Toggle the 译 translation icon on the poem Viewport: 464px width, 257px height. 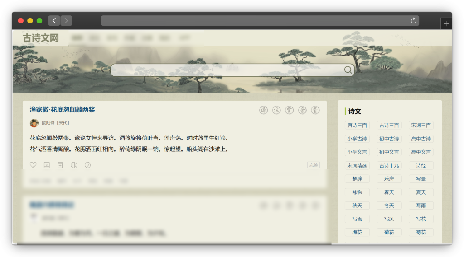[x=263, y=110]
